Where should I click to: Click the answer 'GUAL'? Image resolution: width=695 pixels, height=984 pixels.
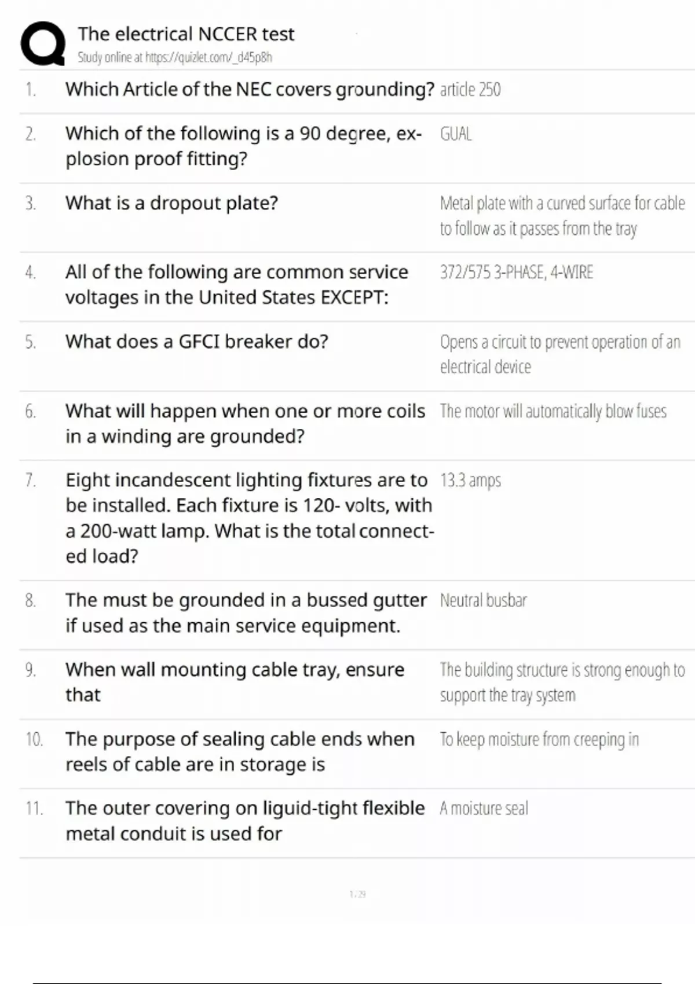(x=456, y=134)
